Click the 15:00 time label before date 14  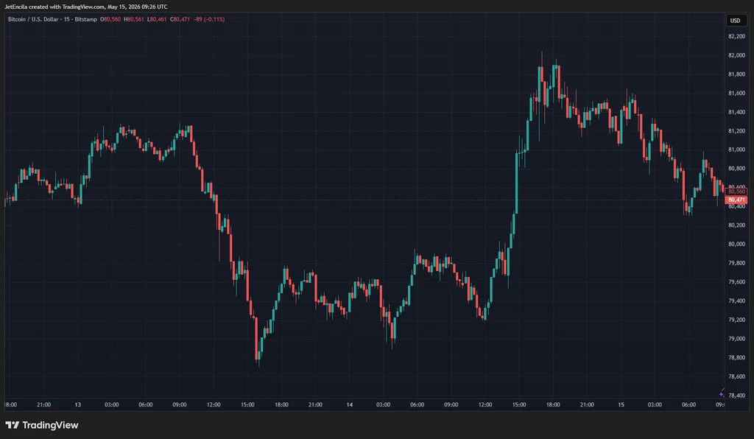[247, 405]
